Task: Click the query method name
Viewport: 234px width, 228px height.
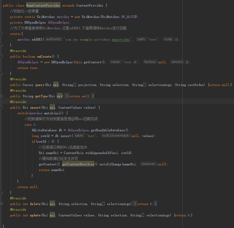Action: click(x=40, y=85)
